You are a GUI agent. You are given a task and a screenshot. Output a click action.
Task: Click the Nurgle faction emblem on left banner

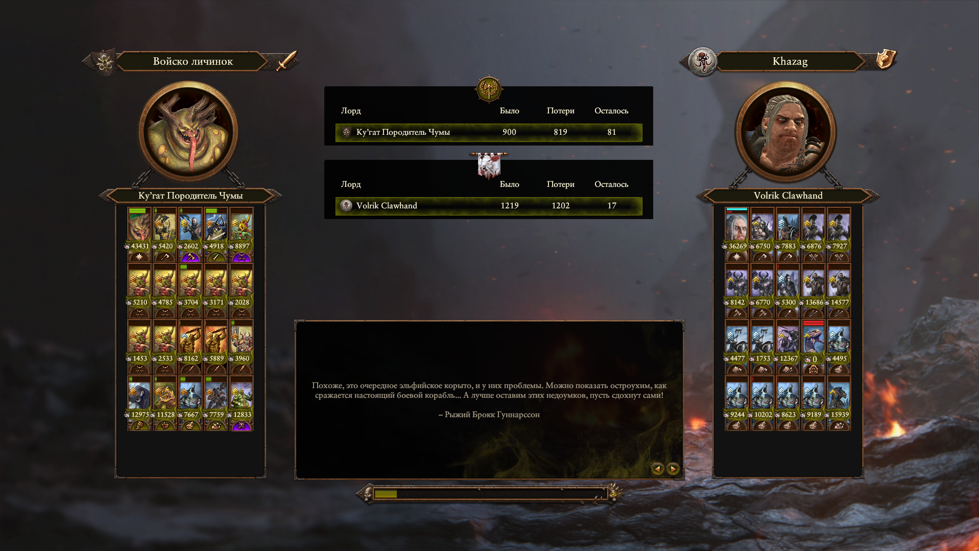click(105, 62)
